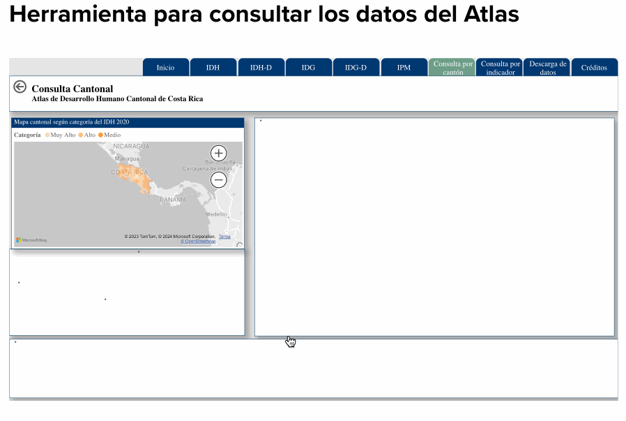Select the Consulta por cantón tab
626x421 pixels.
coord(452,68)
